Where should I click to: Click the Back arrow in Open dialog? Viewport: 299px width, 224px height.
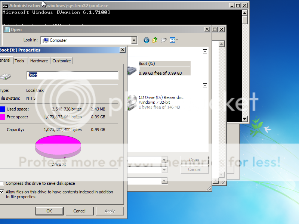pos(146,40)
